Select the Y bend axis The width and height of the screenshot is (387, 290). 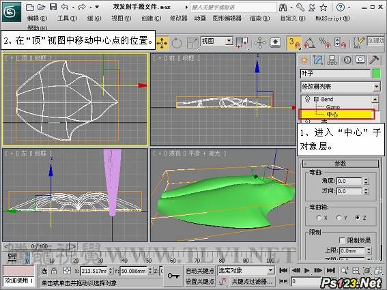coord(339,218)
